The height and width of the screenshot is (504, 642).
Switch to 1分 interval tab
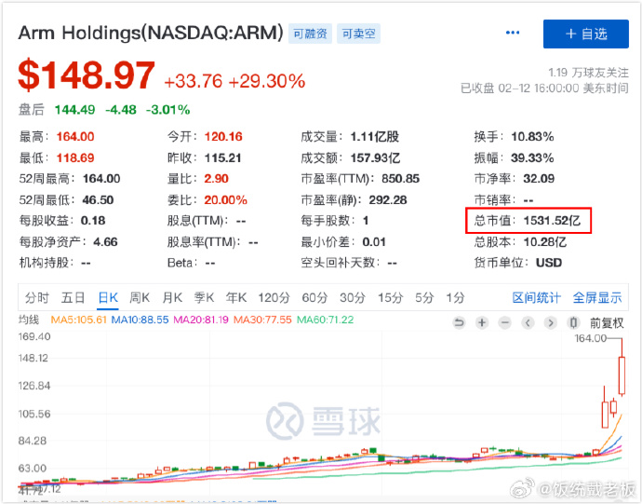[x=455, y=298]
